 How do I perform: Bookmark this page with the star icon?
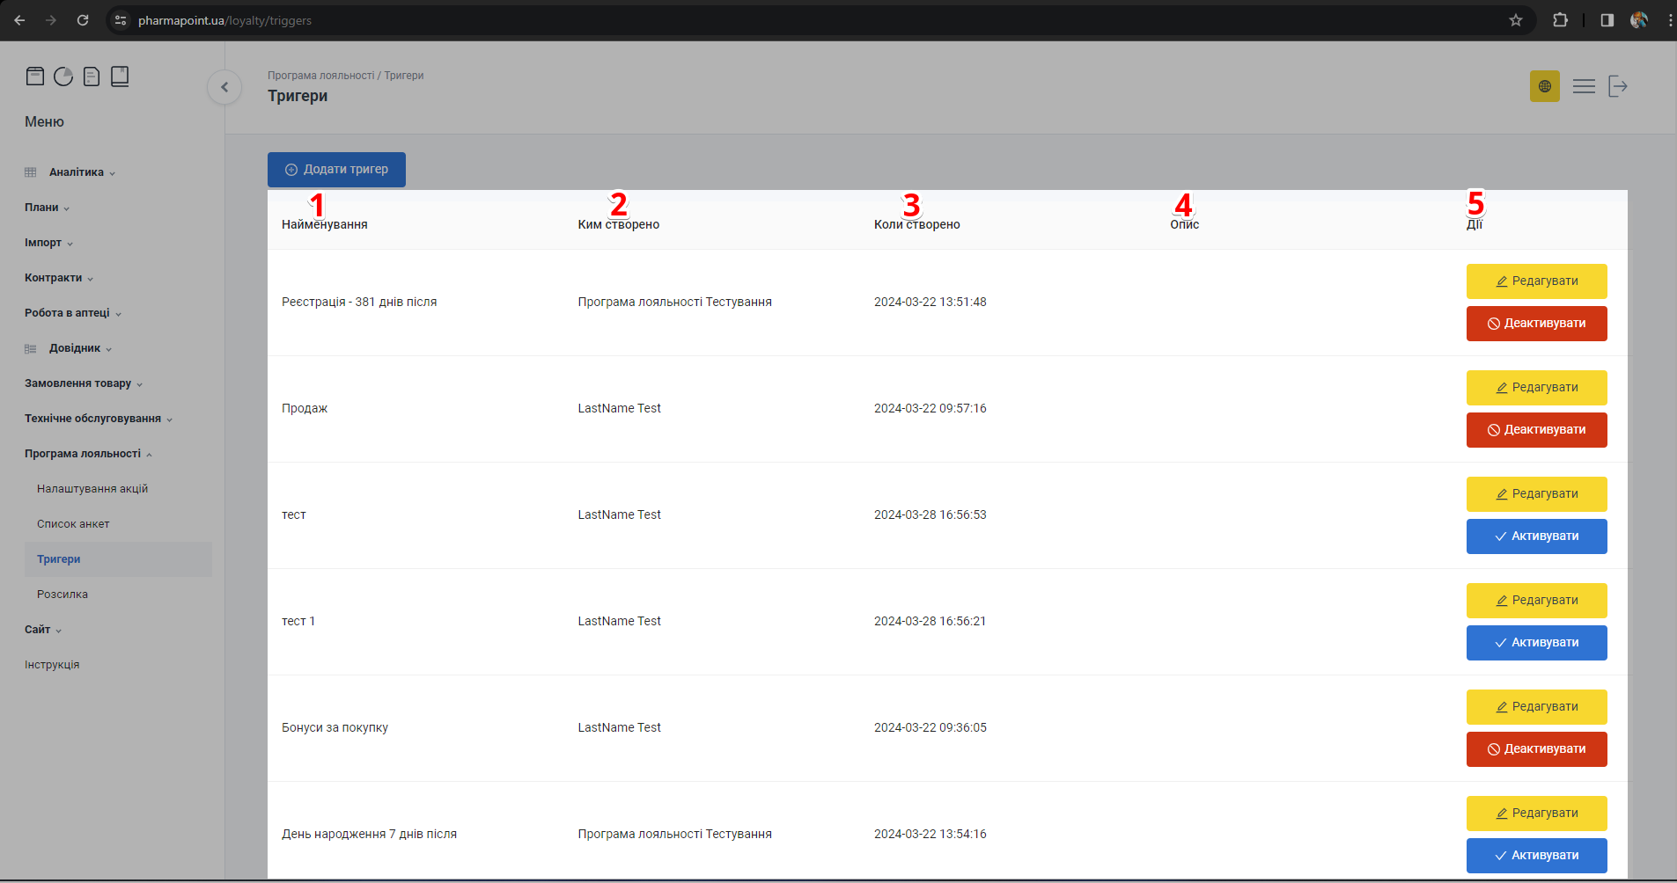1516,20
